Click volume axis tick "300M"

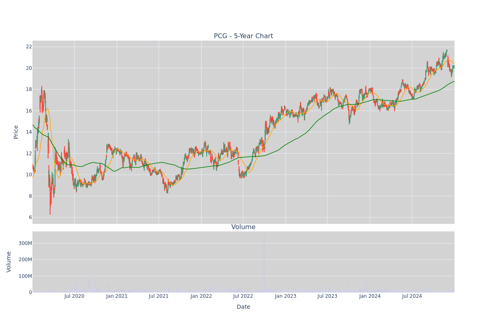click(25, 243)
